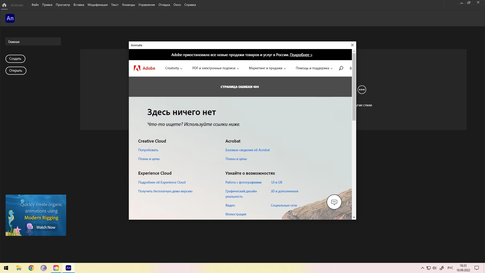Click the Подробнее link in banner
This screenshot has height=273, width=485.
[301, 55]
